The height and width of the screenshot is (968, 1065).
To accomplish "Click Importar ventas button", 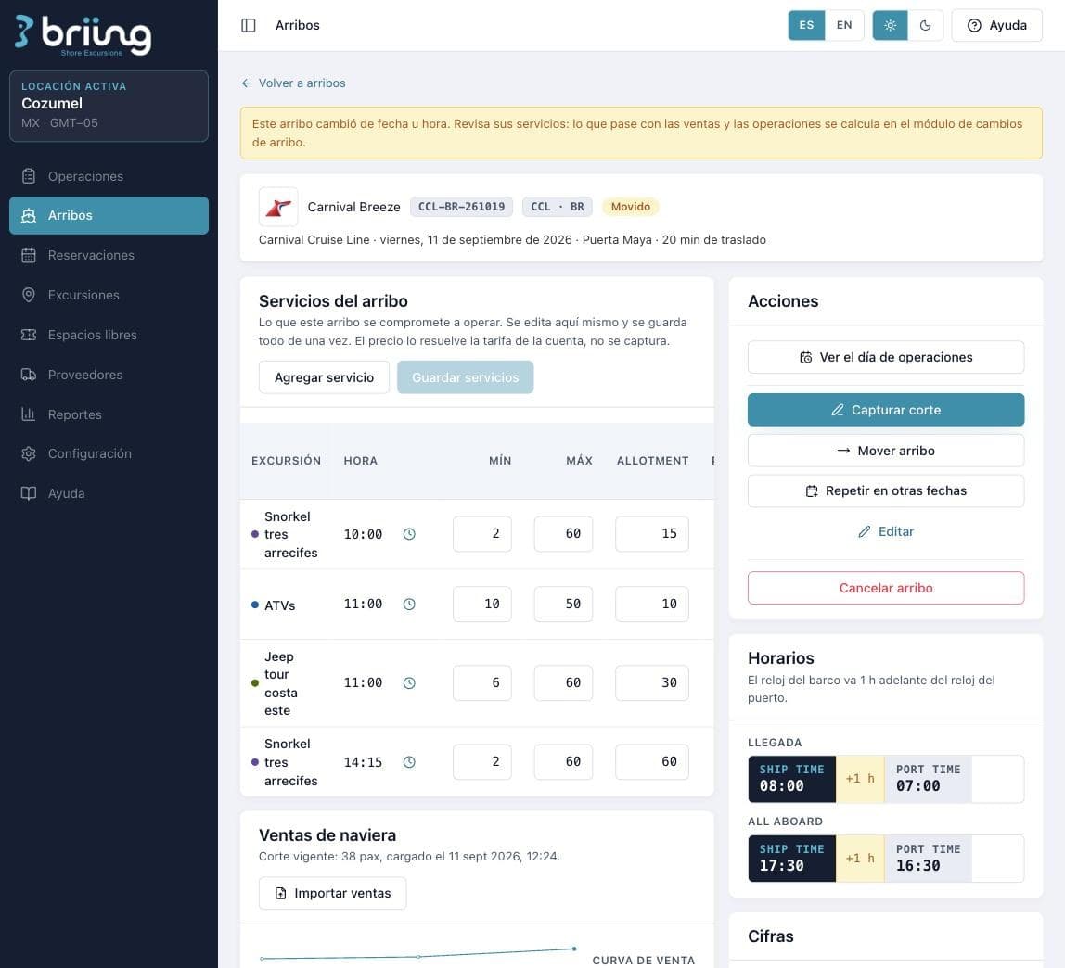I will 333,893.
